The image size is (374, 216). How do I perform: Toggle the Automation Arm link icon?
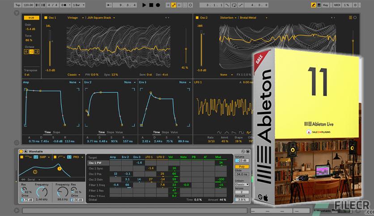(x=174, y=5)
